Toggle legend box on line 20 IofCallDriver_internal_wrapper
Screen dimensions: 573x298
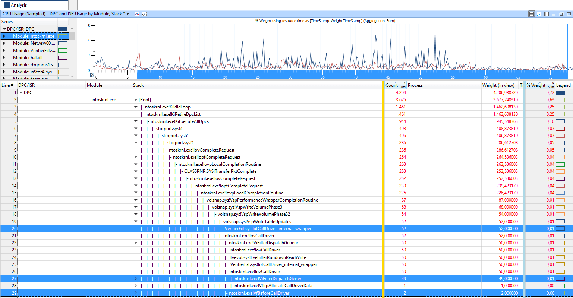tap(560, 229)
